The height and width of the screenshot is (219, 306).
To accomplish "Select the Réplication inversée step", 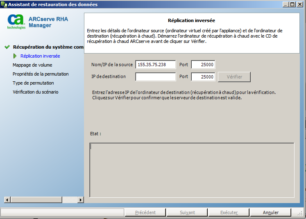I will pos(40,56).
